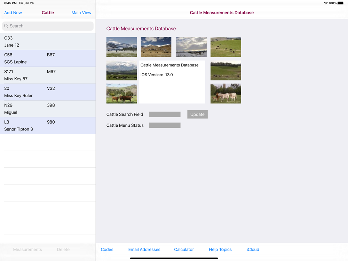Click the Cattle Search Field input
This screenshot has height=261, width=348.
[165, 114]
